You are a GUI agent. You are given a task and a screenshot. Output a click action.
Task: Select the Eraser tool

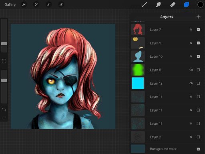coord(173,4)
